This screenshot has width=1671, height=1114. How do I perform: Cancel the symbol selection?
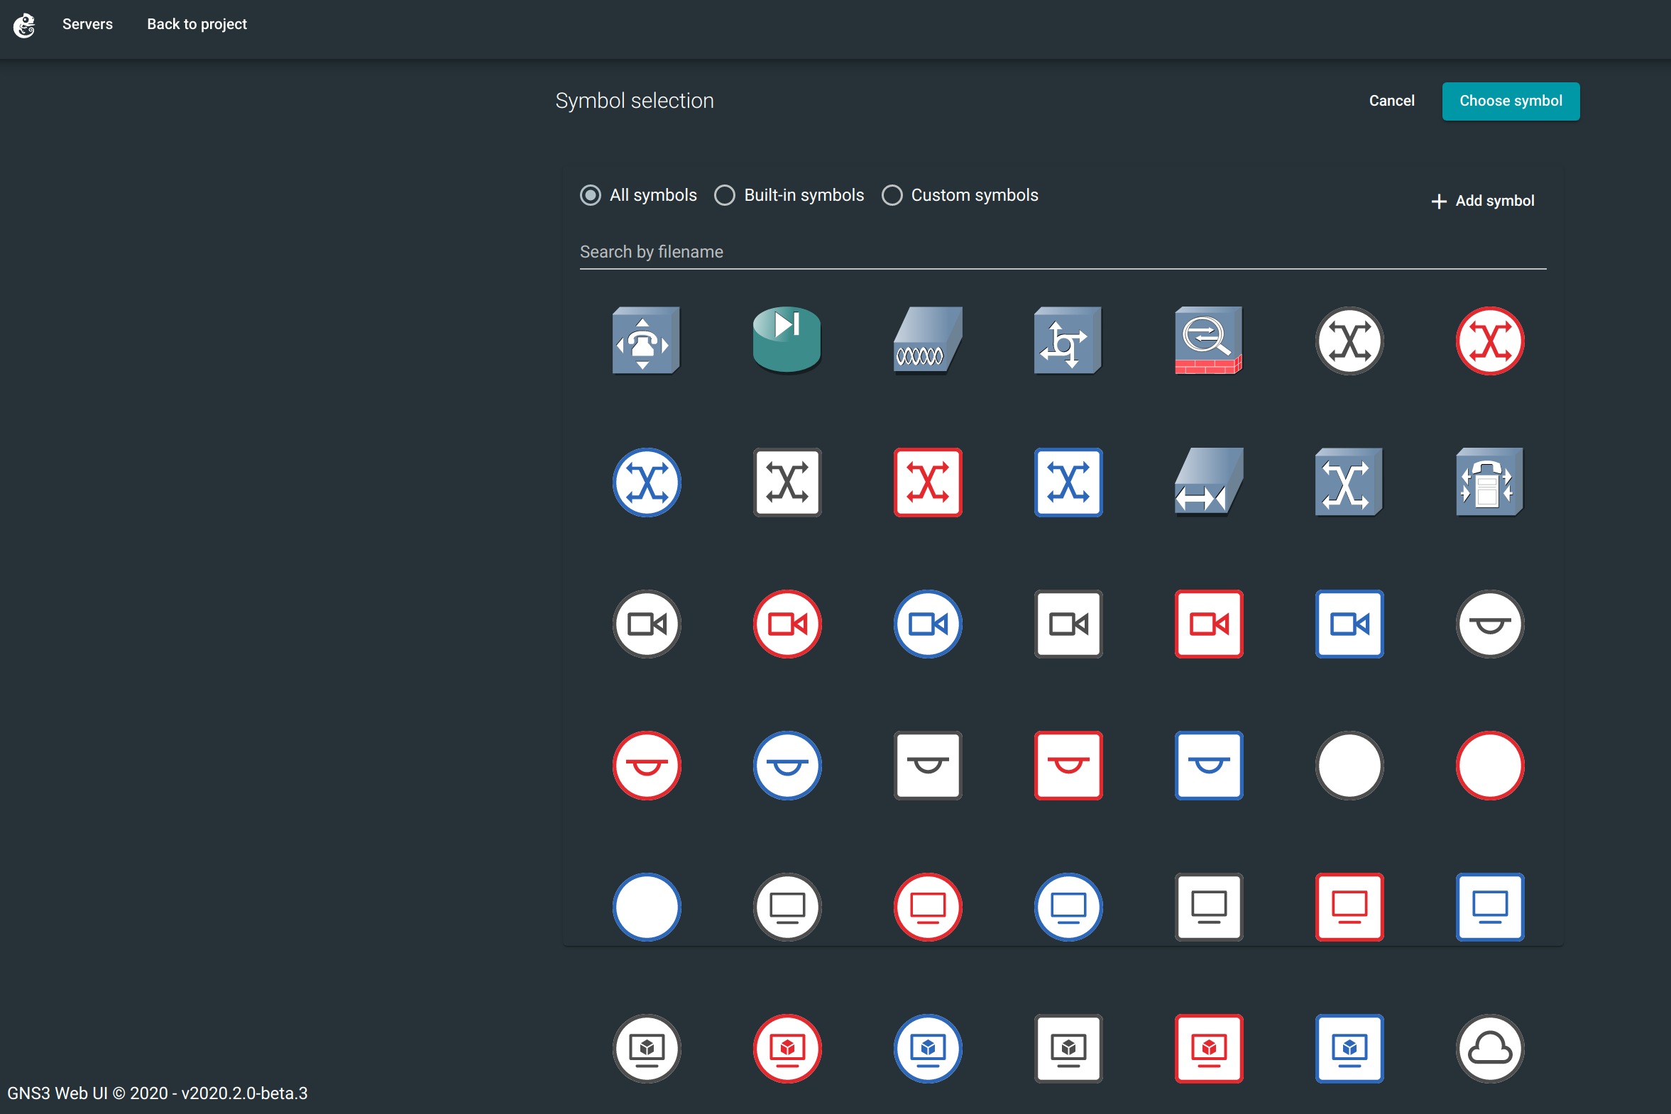[x=1391, y=100]
